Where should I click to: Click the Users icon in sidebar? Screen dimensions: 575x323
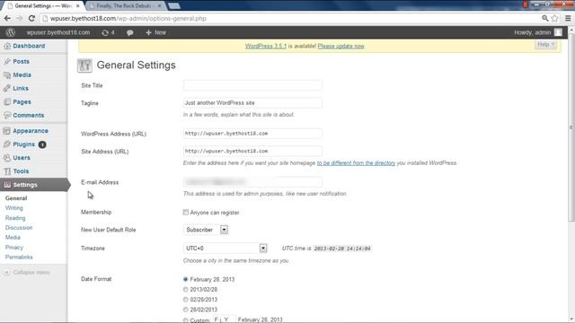pos(7,158)
